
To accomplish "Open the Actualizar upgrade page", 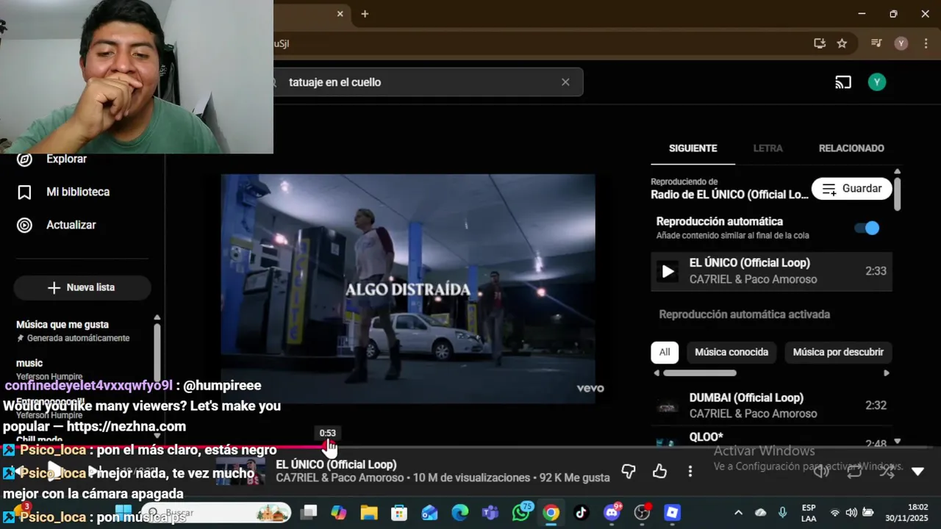I will [x=56, y=225].
